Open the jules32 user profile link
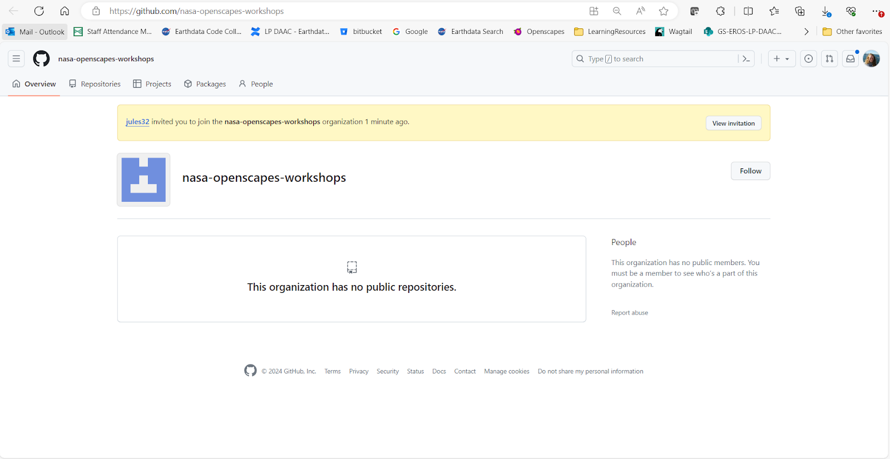 pos(137,122)
